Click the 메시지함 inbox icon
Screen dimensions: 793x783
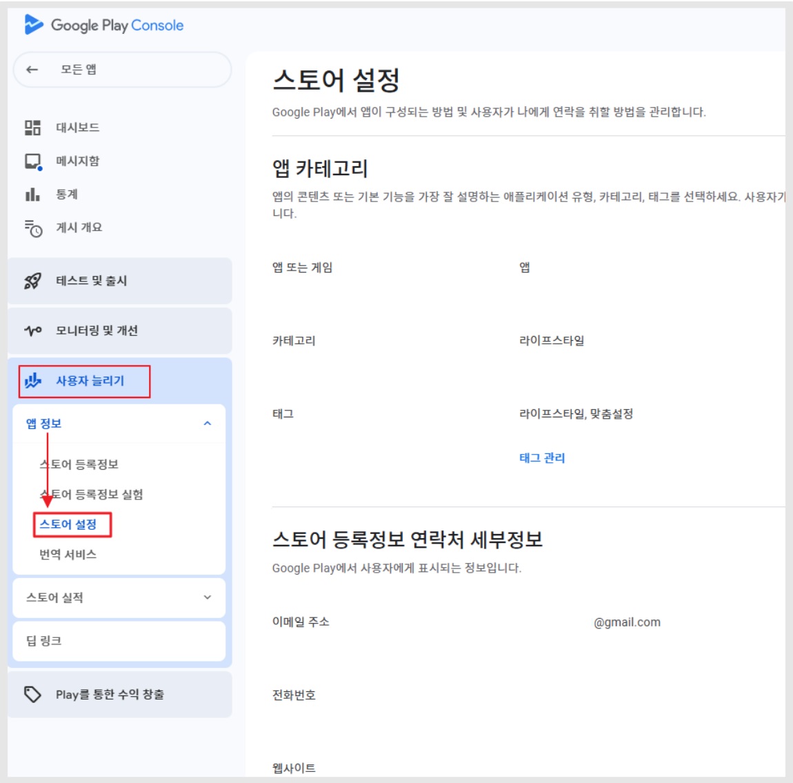coord(33,162)
